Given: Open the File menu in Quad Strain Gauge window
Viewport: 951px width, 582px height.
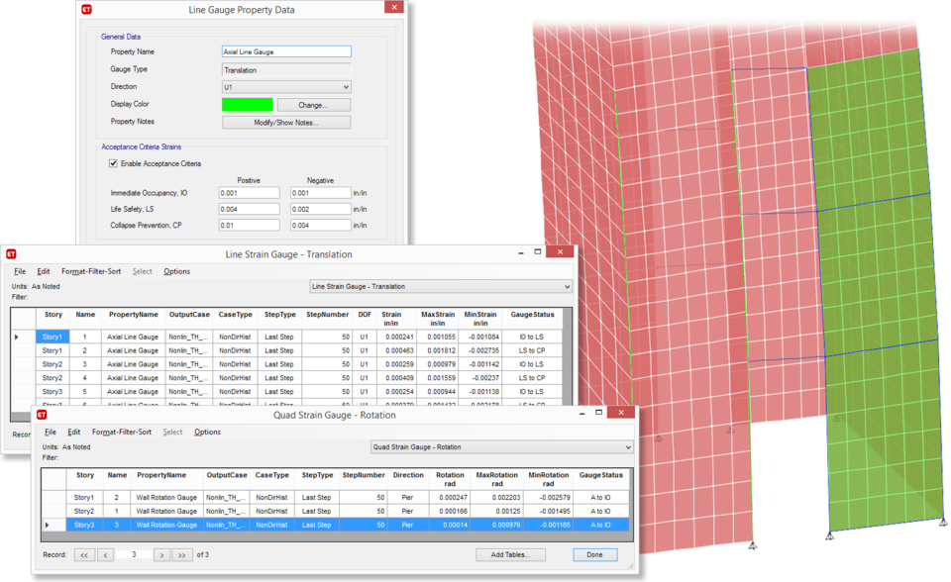Looking at the screenshot, I should click(x=50, y=432).
